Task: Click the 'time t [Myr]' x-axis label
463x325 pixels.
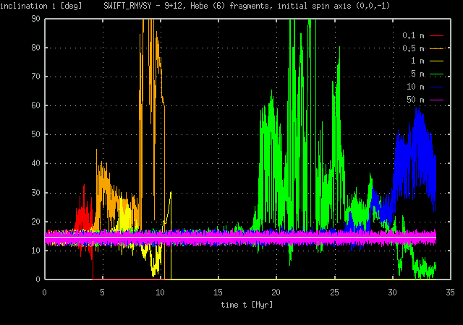Action: coord(247,305)
